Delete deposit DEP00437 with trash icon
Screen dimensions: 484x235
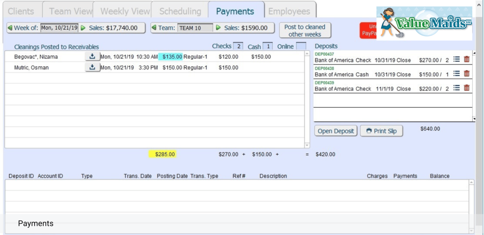(467, 59)
